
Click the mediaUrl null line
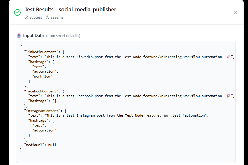tap(40, 145)
